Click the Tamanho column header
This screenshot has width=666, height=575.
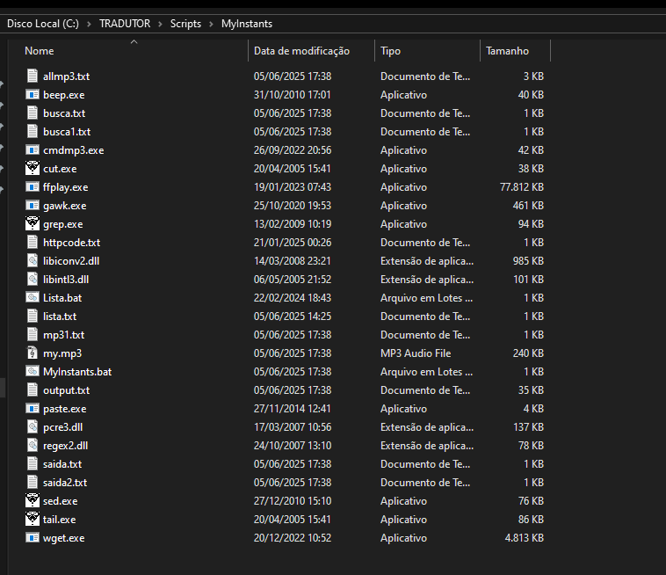(508, 51)
